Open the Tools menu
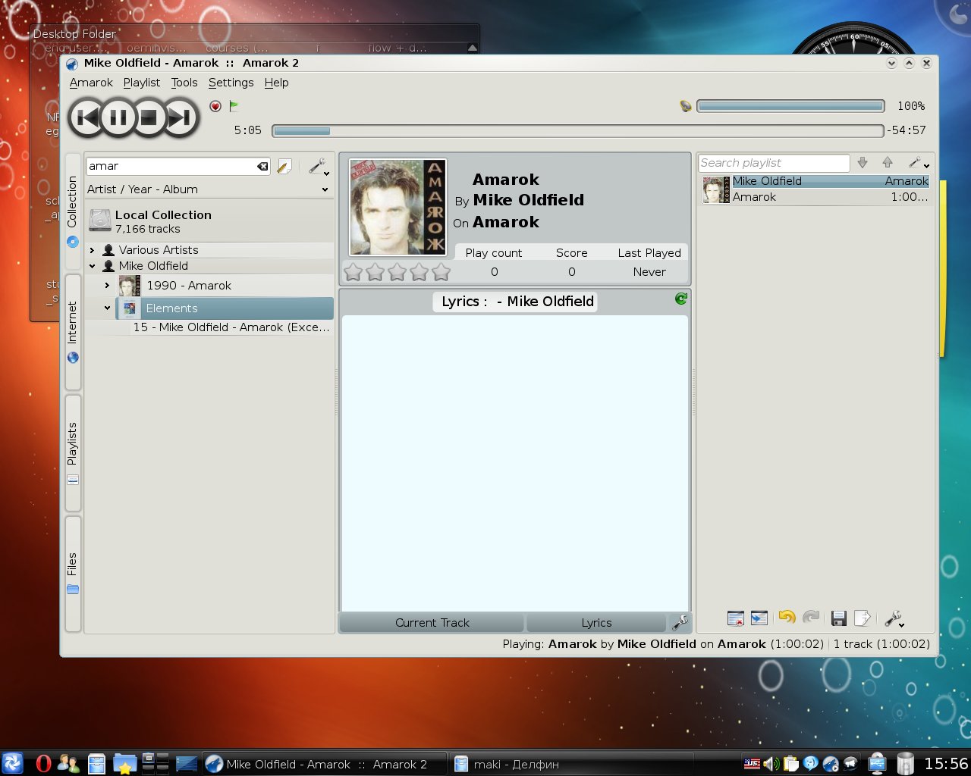 184,83
